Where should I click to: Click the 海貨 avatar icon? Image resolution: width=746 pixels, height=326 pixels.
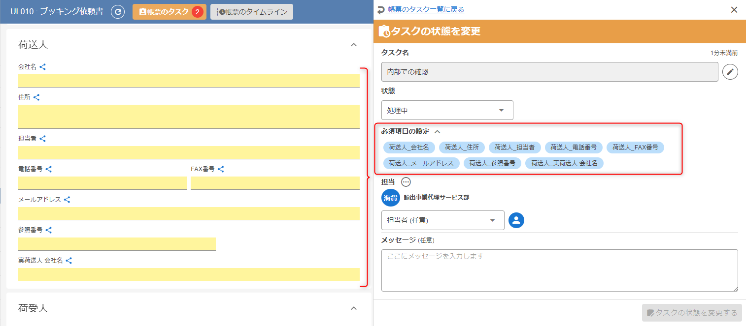pos(390,198)
